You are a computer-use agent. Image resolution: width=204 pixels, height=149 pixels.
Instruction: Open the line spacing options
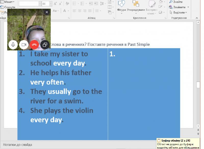coord(103,4)
